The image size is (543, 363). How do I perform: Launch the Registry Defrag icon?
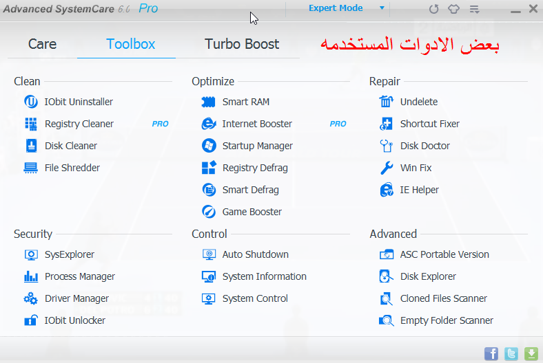[x=209, y=168]
